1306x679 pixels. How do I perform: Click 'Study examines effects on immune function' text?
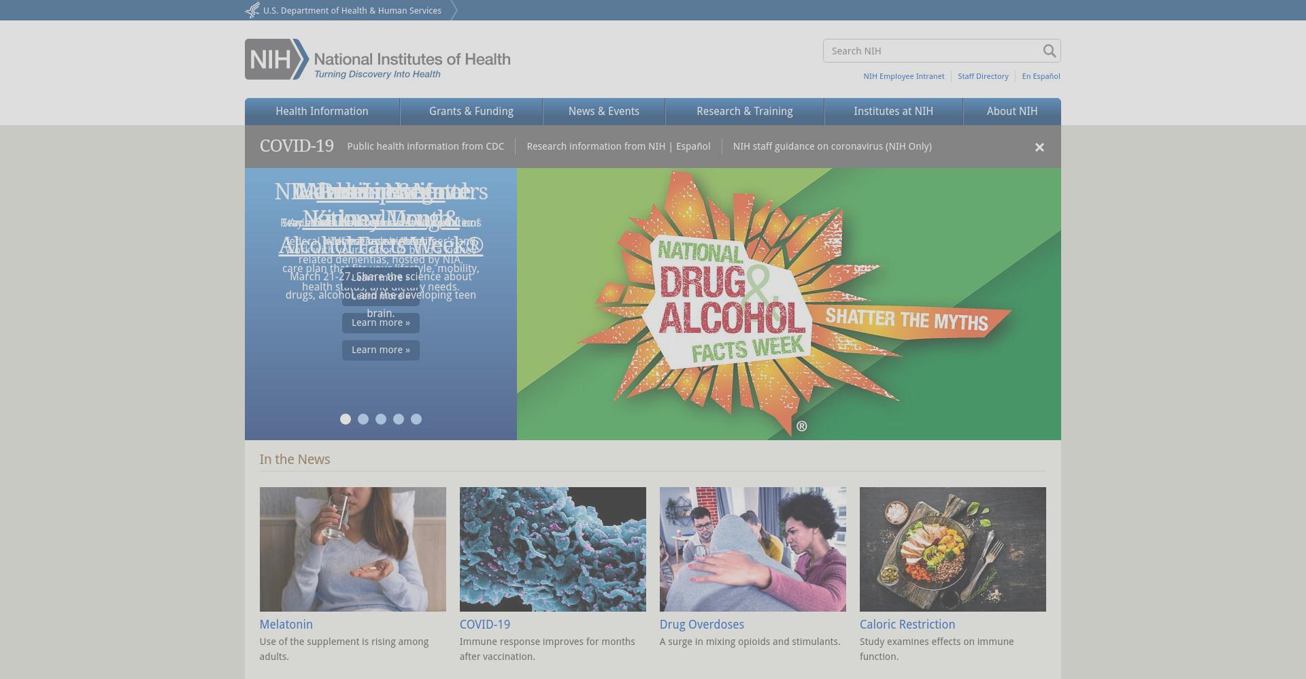click(x=937, y=649)
